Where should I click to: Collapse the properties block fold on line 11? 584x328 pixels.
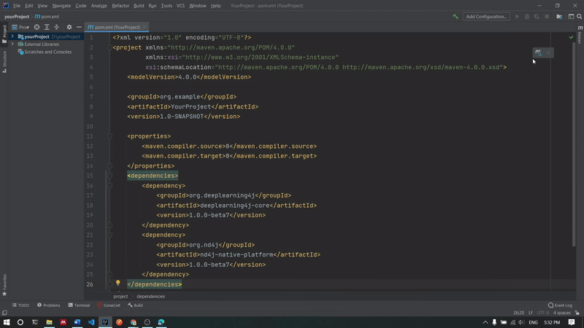click(x=110, y=136)
